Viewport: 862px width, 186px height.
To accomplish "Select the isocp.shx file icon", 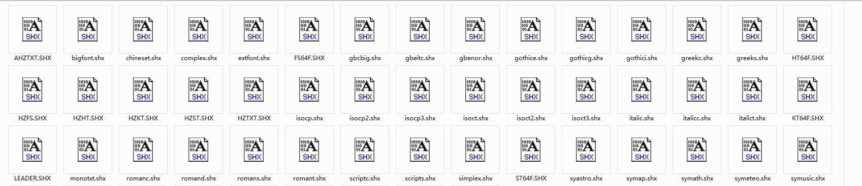I will [x=309, y=89].
